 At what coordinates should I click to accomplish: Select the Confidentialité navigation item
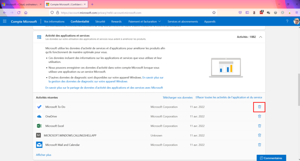[x=80, y=22]
